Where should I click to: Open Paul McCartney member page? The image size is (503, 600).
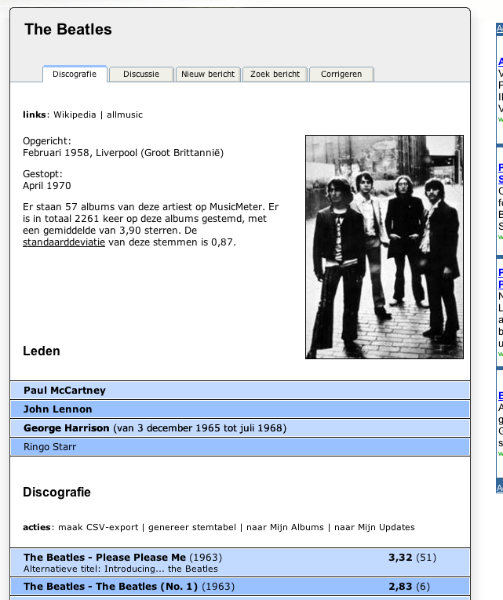tap(64, 391)
